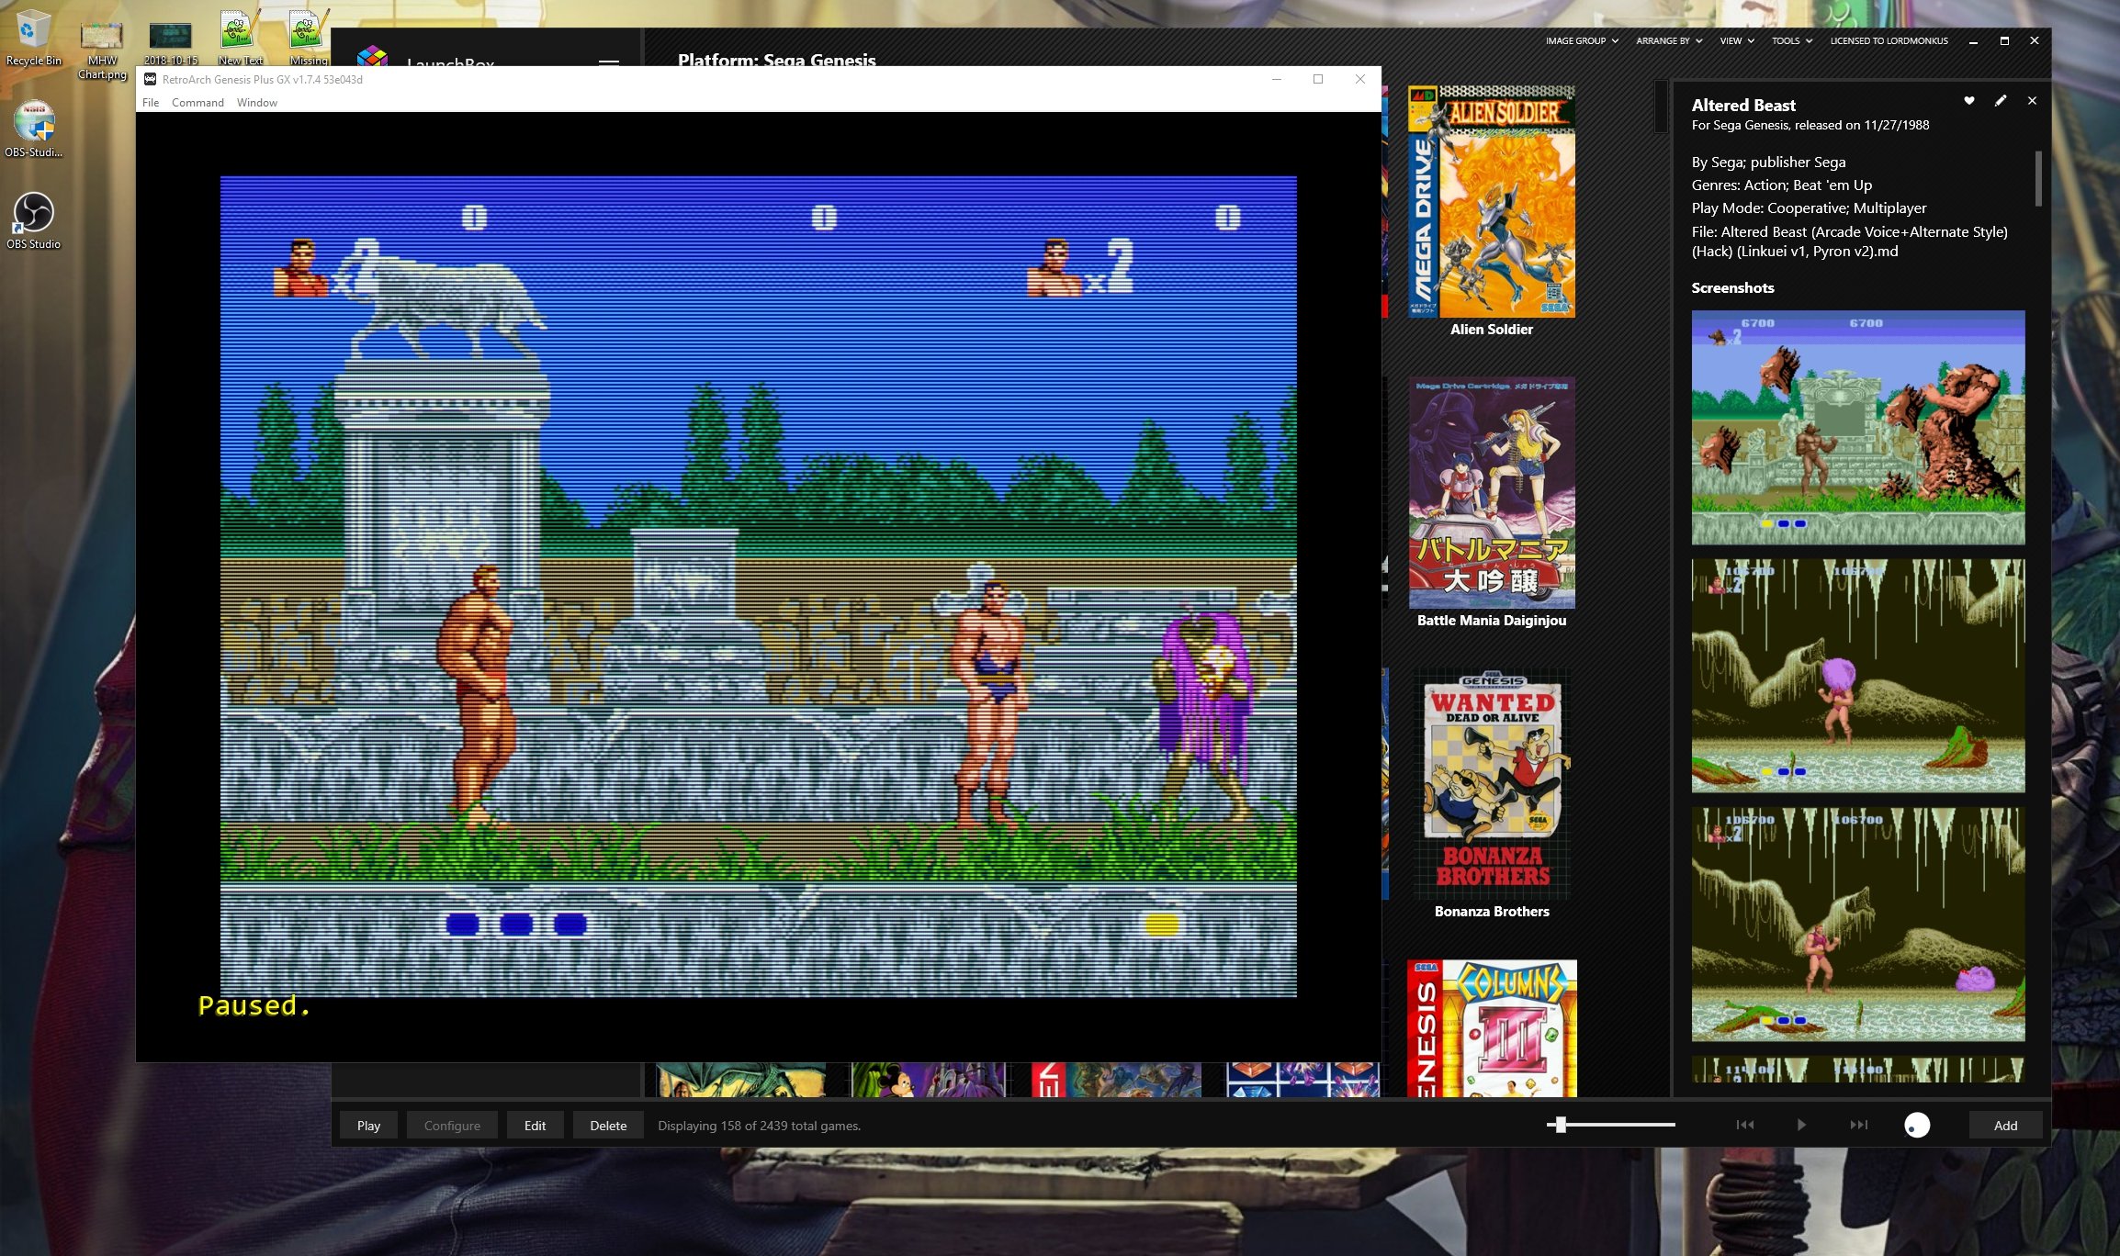Open the View dropdown menu
This screenshot has width=2120, height=1256.
click(1737, 40)
